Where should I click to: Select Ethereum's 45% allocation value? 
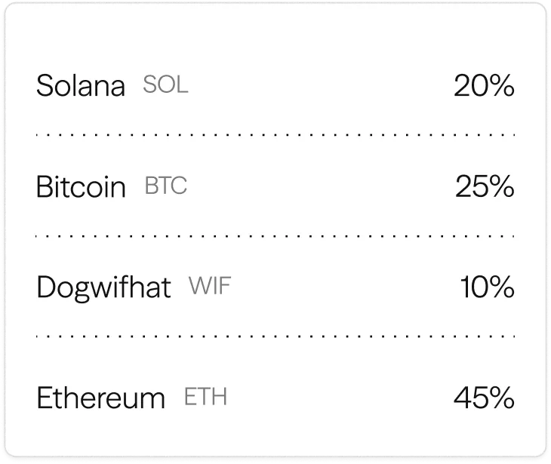(x=484, y=398)
